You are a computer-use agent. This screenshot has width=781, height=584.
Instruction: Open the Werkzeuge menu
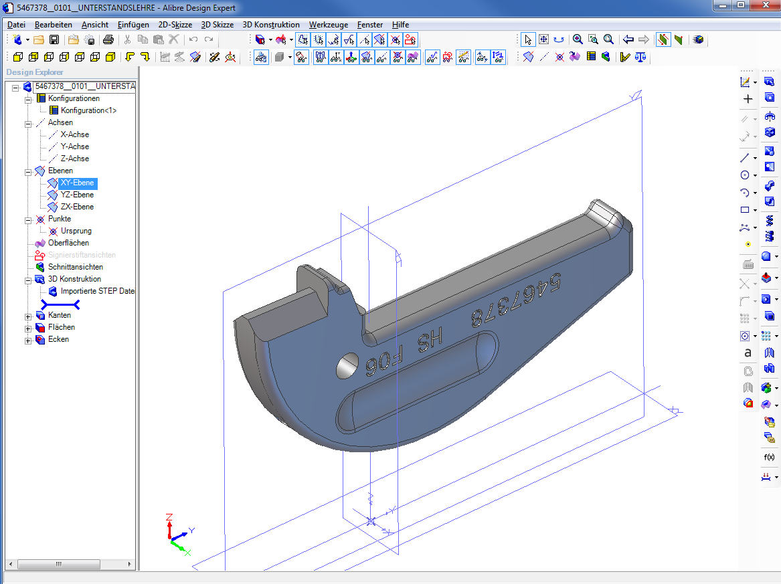328,24
